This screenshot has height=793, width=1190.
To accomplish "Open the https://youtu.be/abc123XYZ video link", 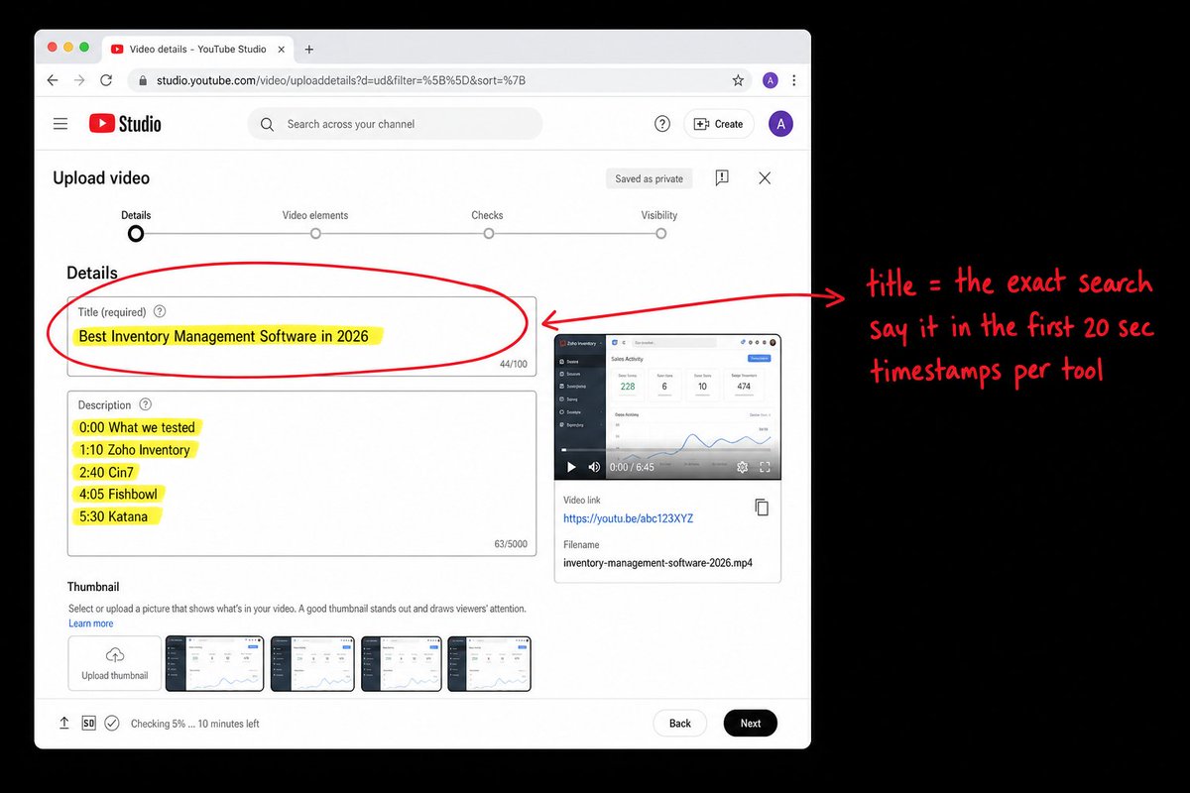I will [628, 518].
